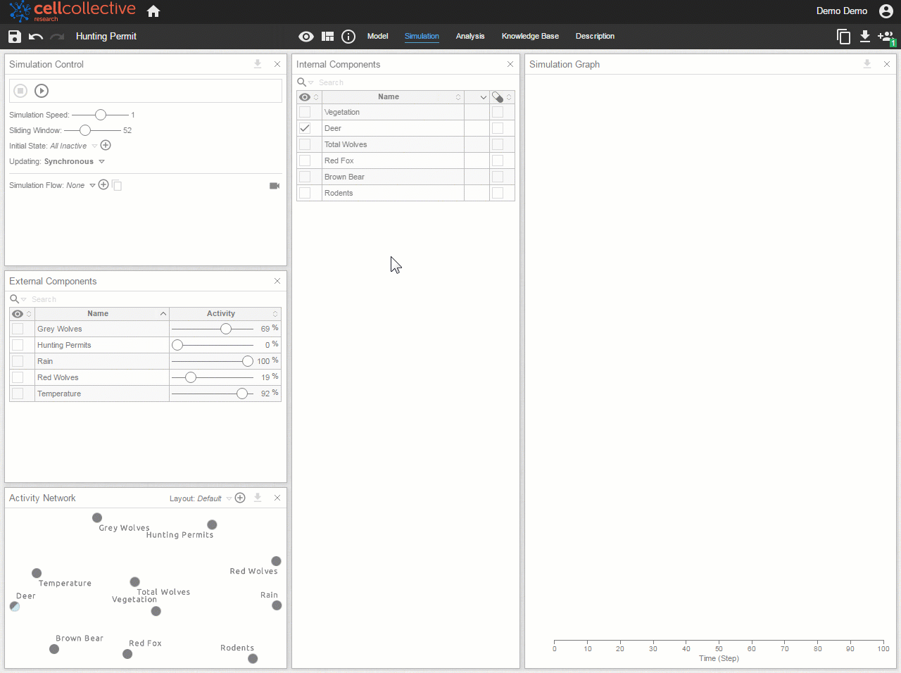Undo the last action
This screenshot has height=673, width=901.
[36, 37]
